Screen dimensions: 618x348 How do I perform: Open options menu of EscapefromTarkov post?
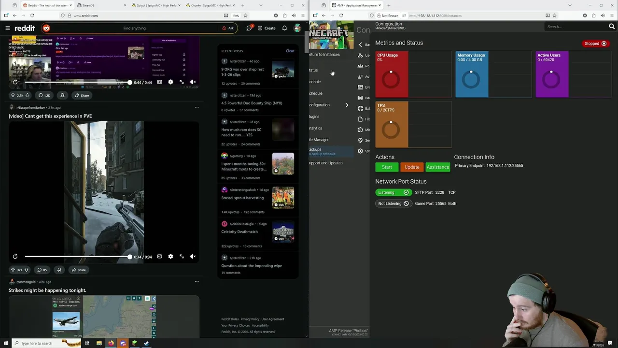coord(197,107)
